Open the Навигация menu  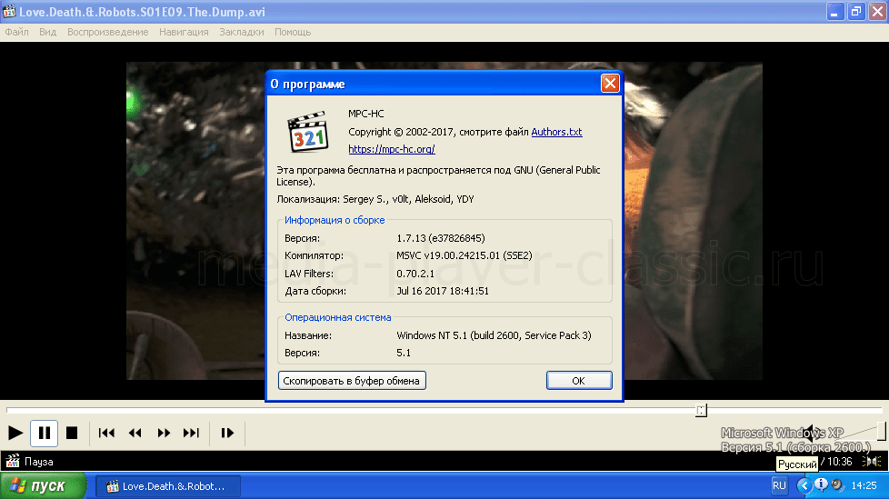click(184, 32)
